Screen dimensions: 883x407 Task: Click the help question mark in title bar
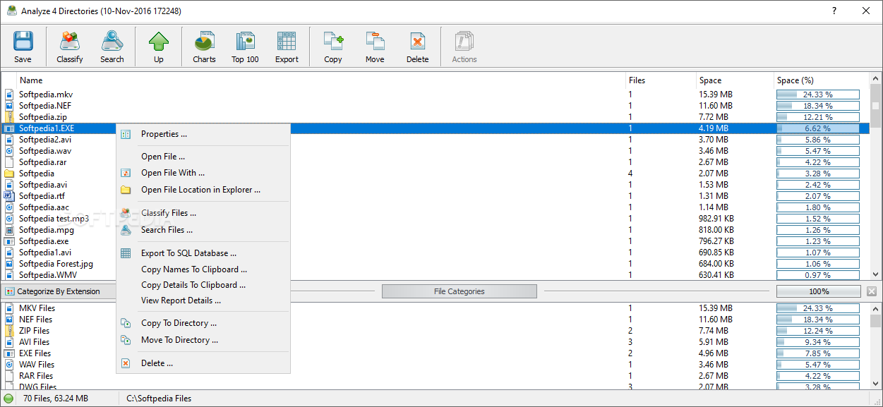[834, 11]
